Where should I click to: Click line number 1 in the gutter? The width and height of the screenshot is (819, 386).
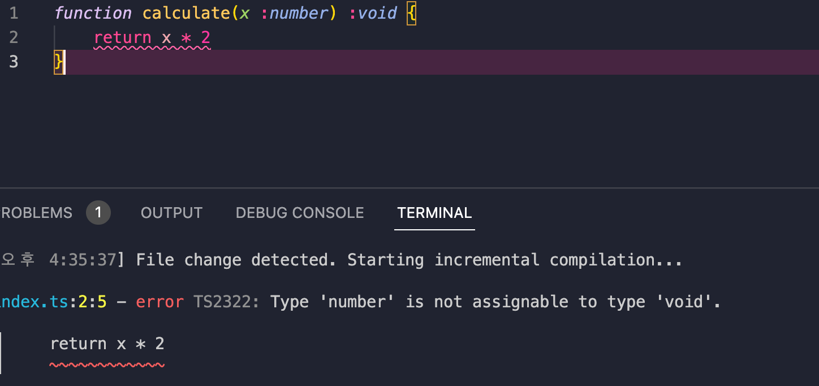pos(14,13)
